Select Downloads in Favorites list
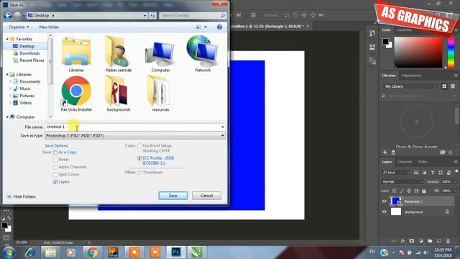Image resolution: width=460 pixels, height=259 pixels. 29,53
